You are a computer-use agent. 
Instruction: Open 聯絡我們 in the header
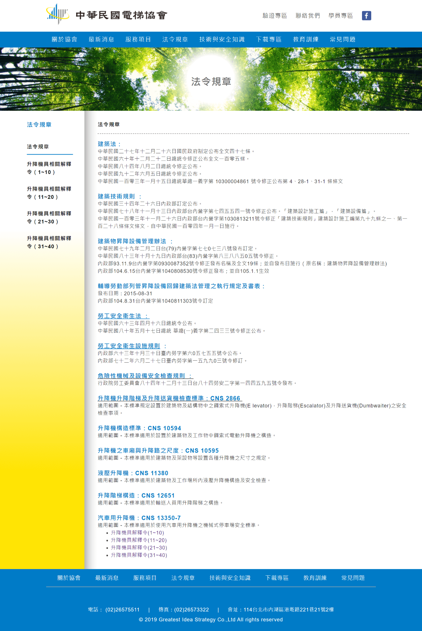pyautogui.click(x=308, y=15)
